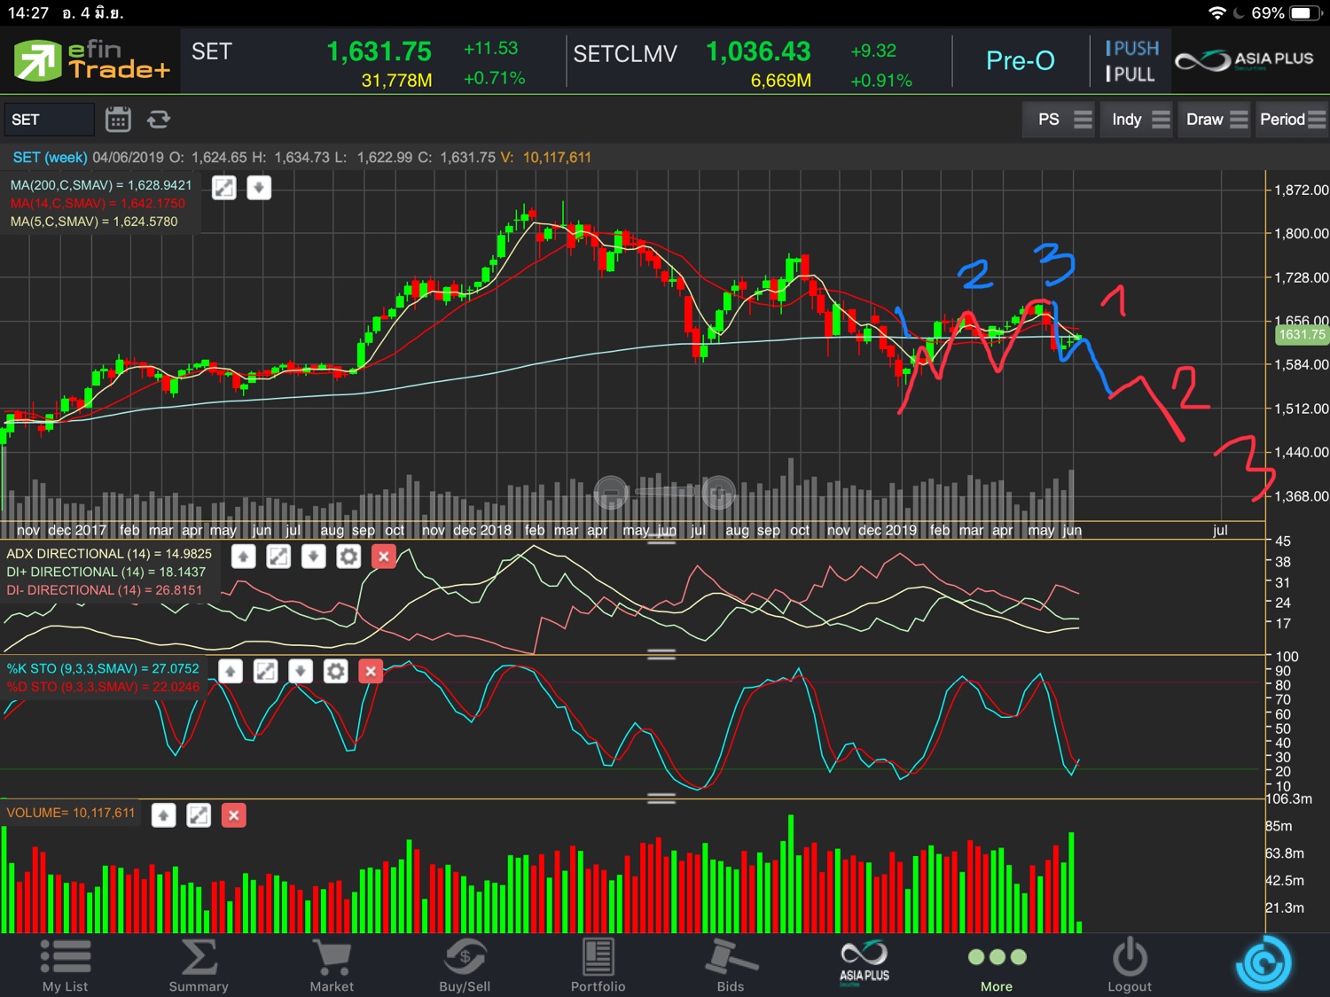Switch to the Portfolio tab
Viewport: 1330px width, 997px height.
(x=598, y=966)
